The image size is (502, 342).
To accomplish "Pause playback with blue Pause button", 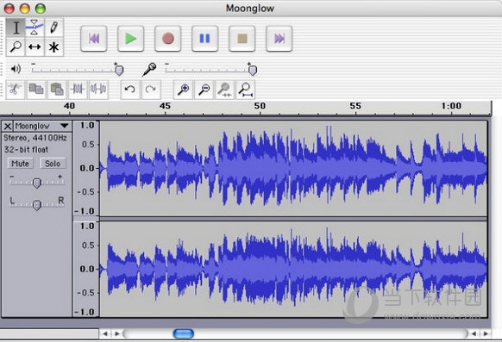I will (x=205, y=39).
